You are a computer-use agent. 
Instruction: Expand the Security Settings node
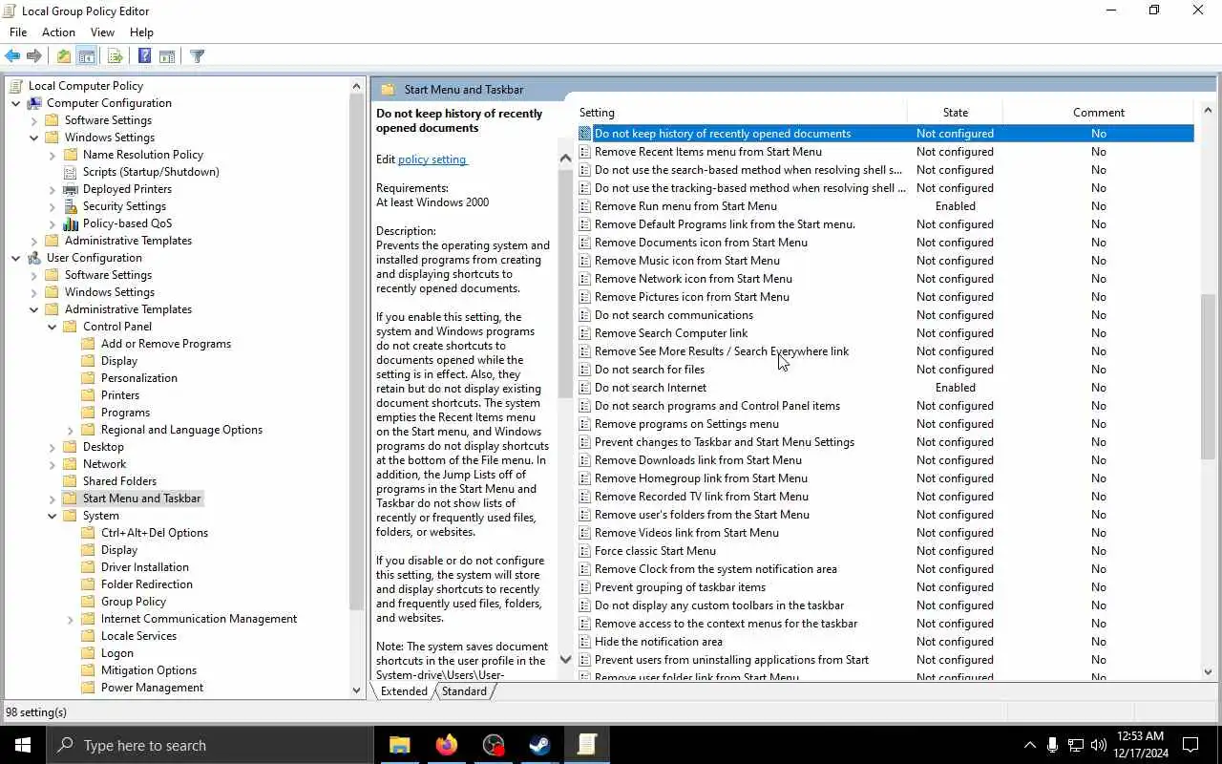53,206
